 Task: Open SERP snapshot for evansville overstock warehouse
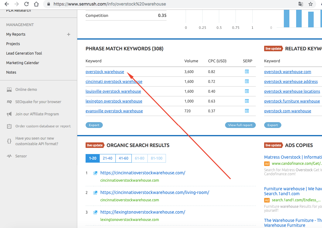pyautogui.click(x=247, y=111)
